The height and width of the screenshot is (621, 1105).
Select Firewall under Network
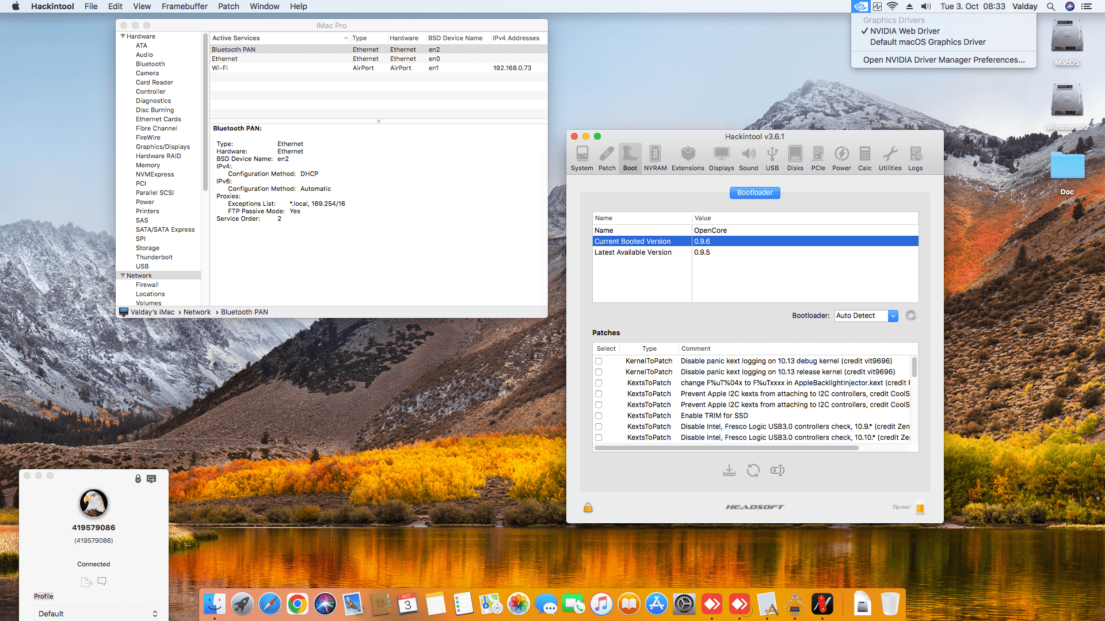147,285
